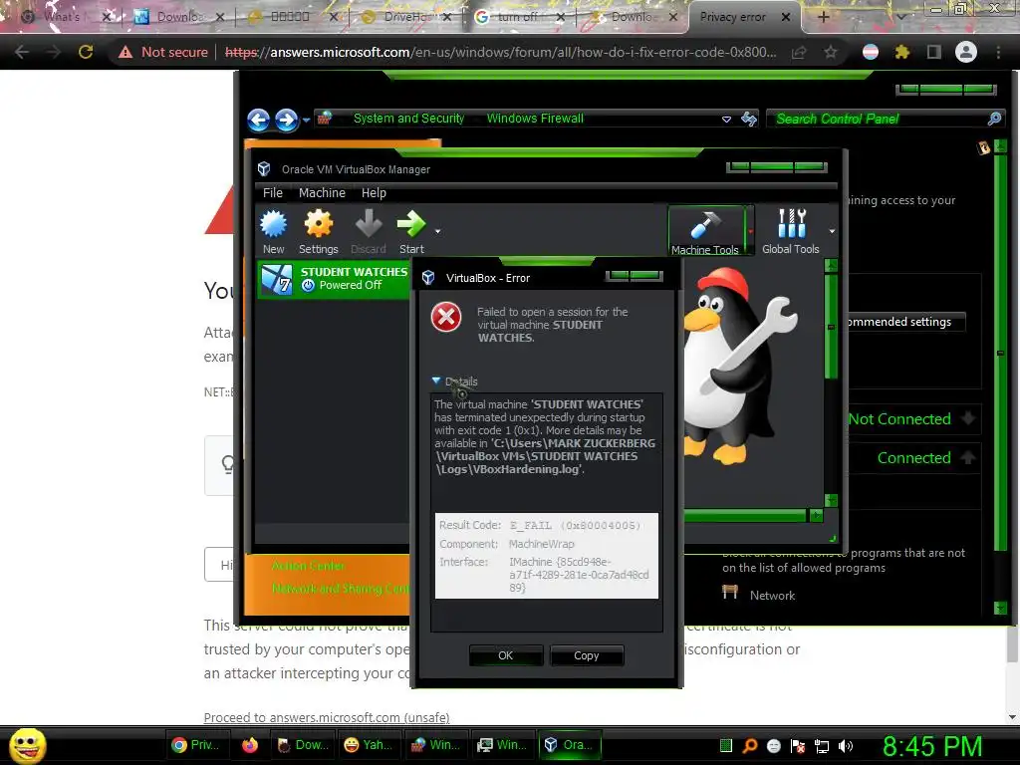
Task: Go back in Control Panel window
Action: click(x=258, y=120)
